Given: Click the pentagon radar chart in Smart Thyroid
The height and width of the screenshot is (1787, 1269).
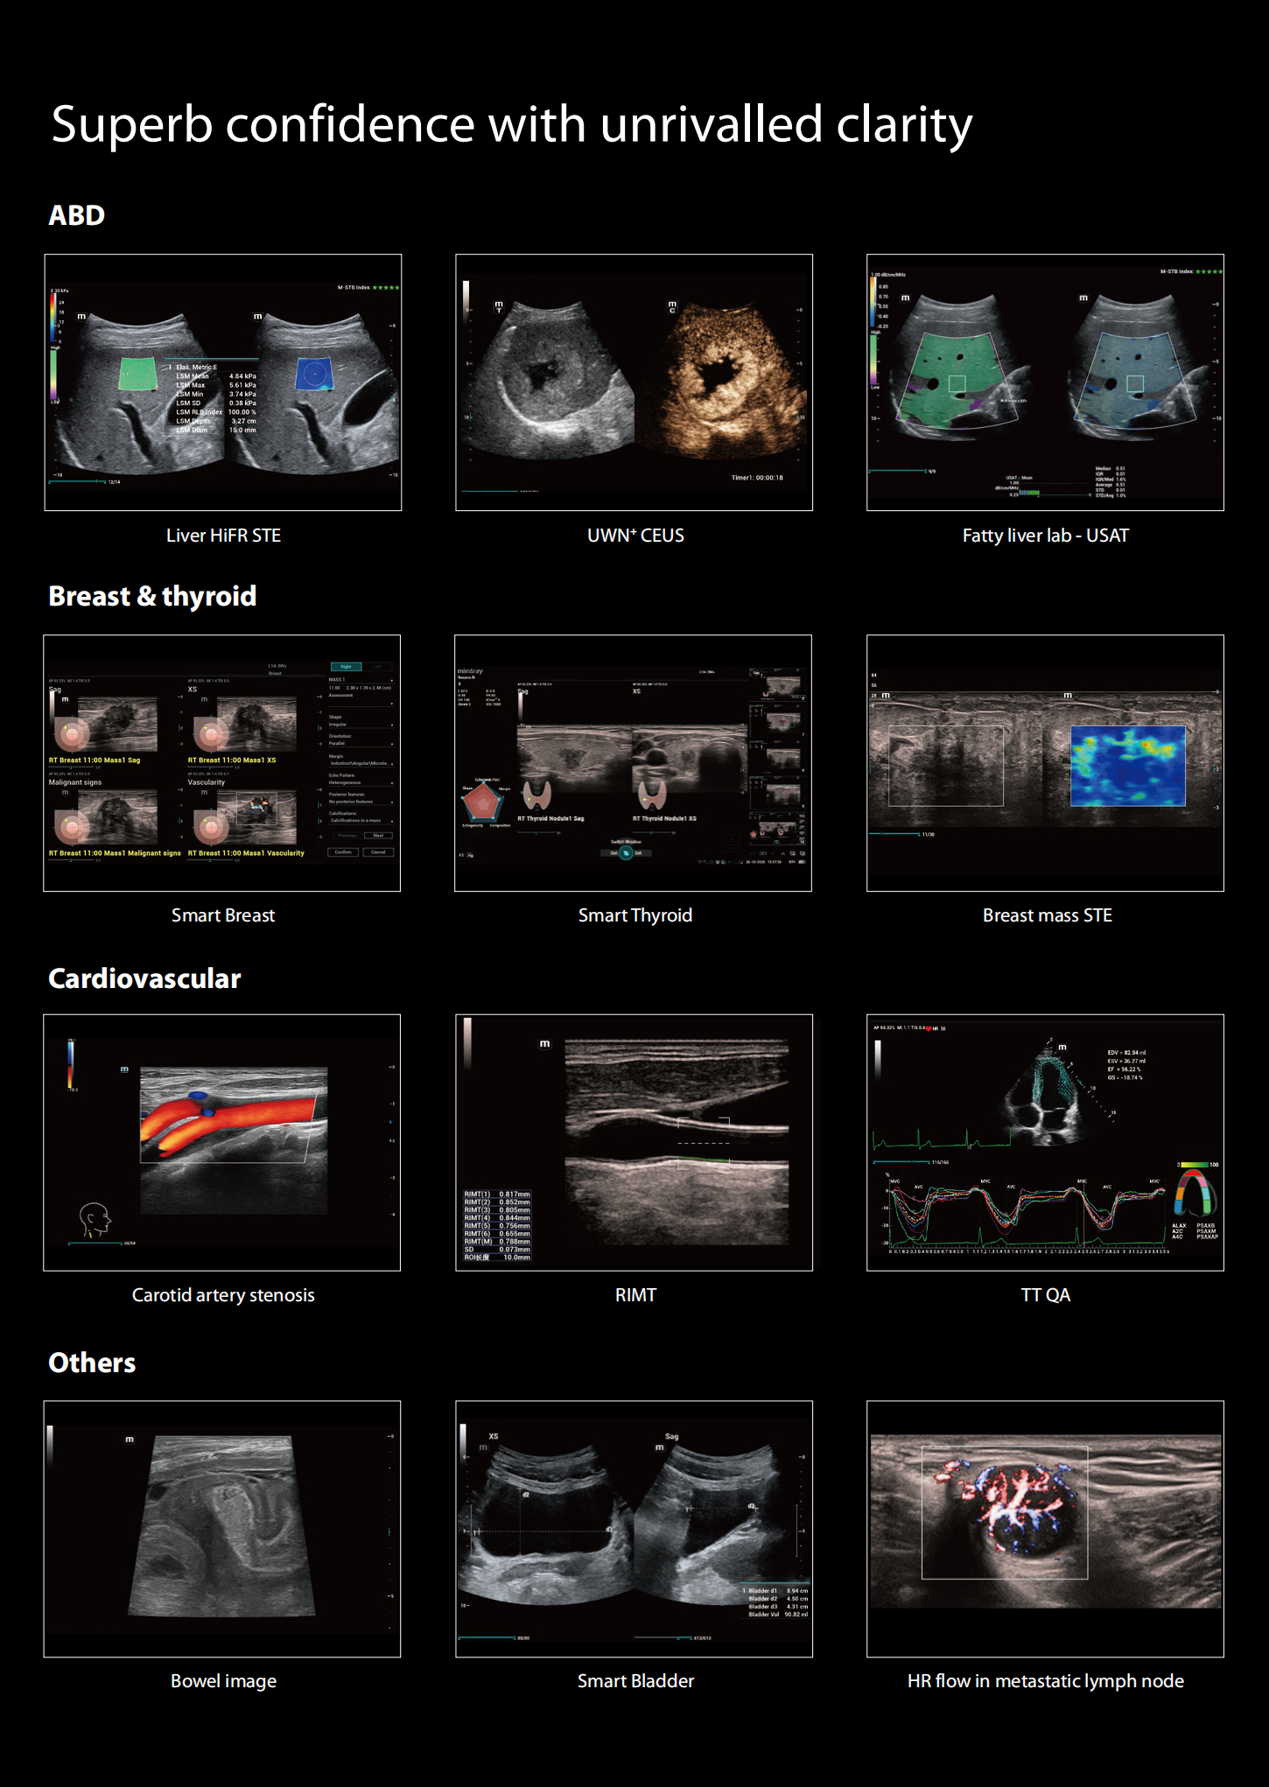Looking at the screenshot, I should [x=482, y=802].
